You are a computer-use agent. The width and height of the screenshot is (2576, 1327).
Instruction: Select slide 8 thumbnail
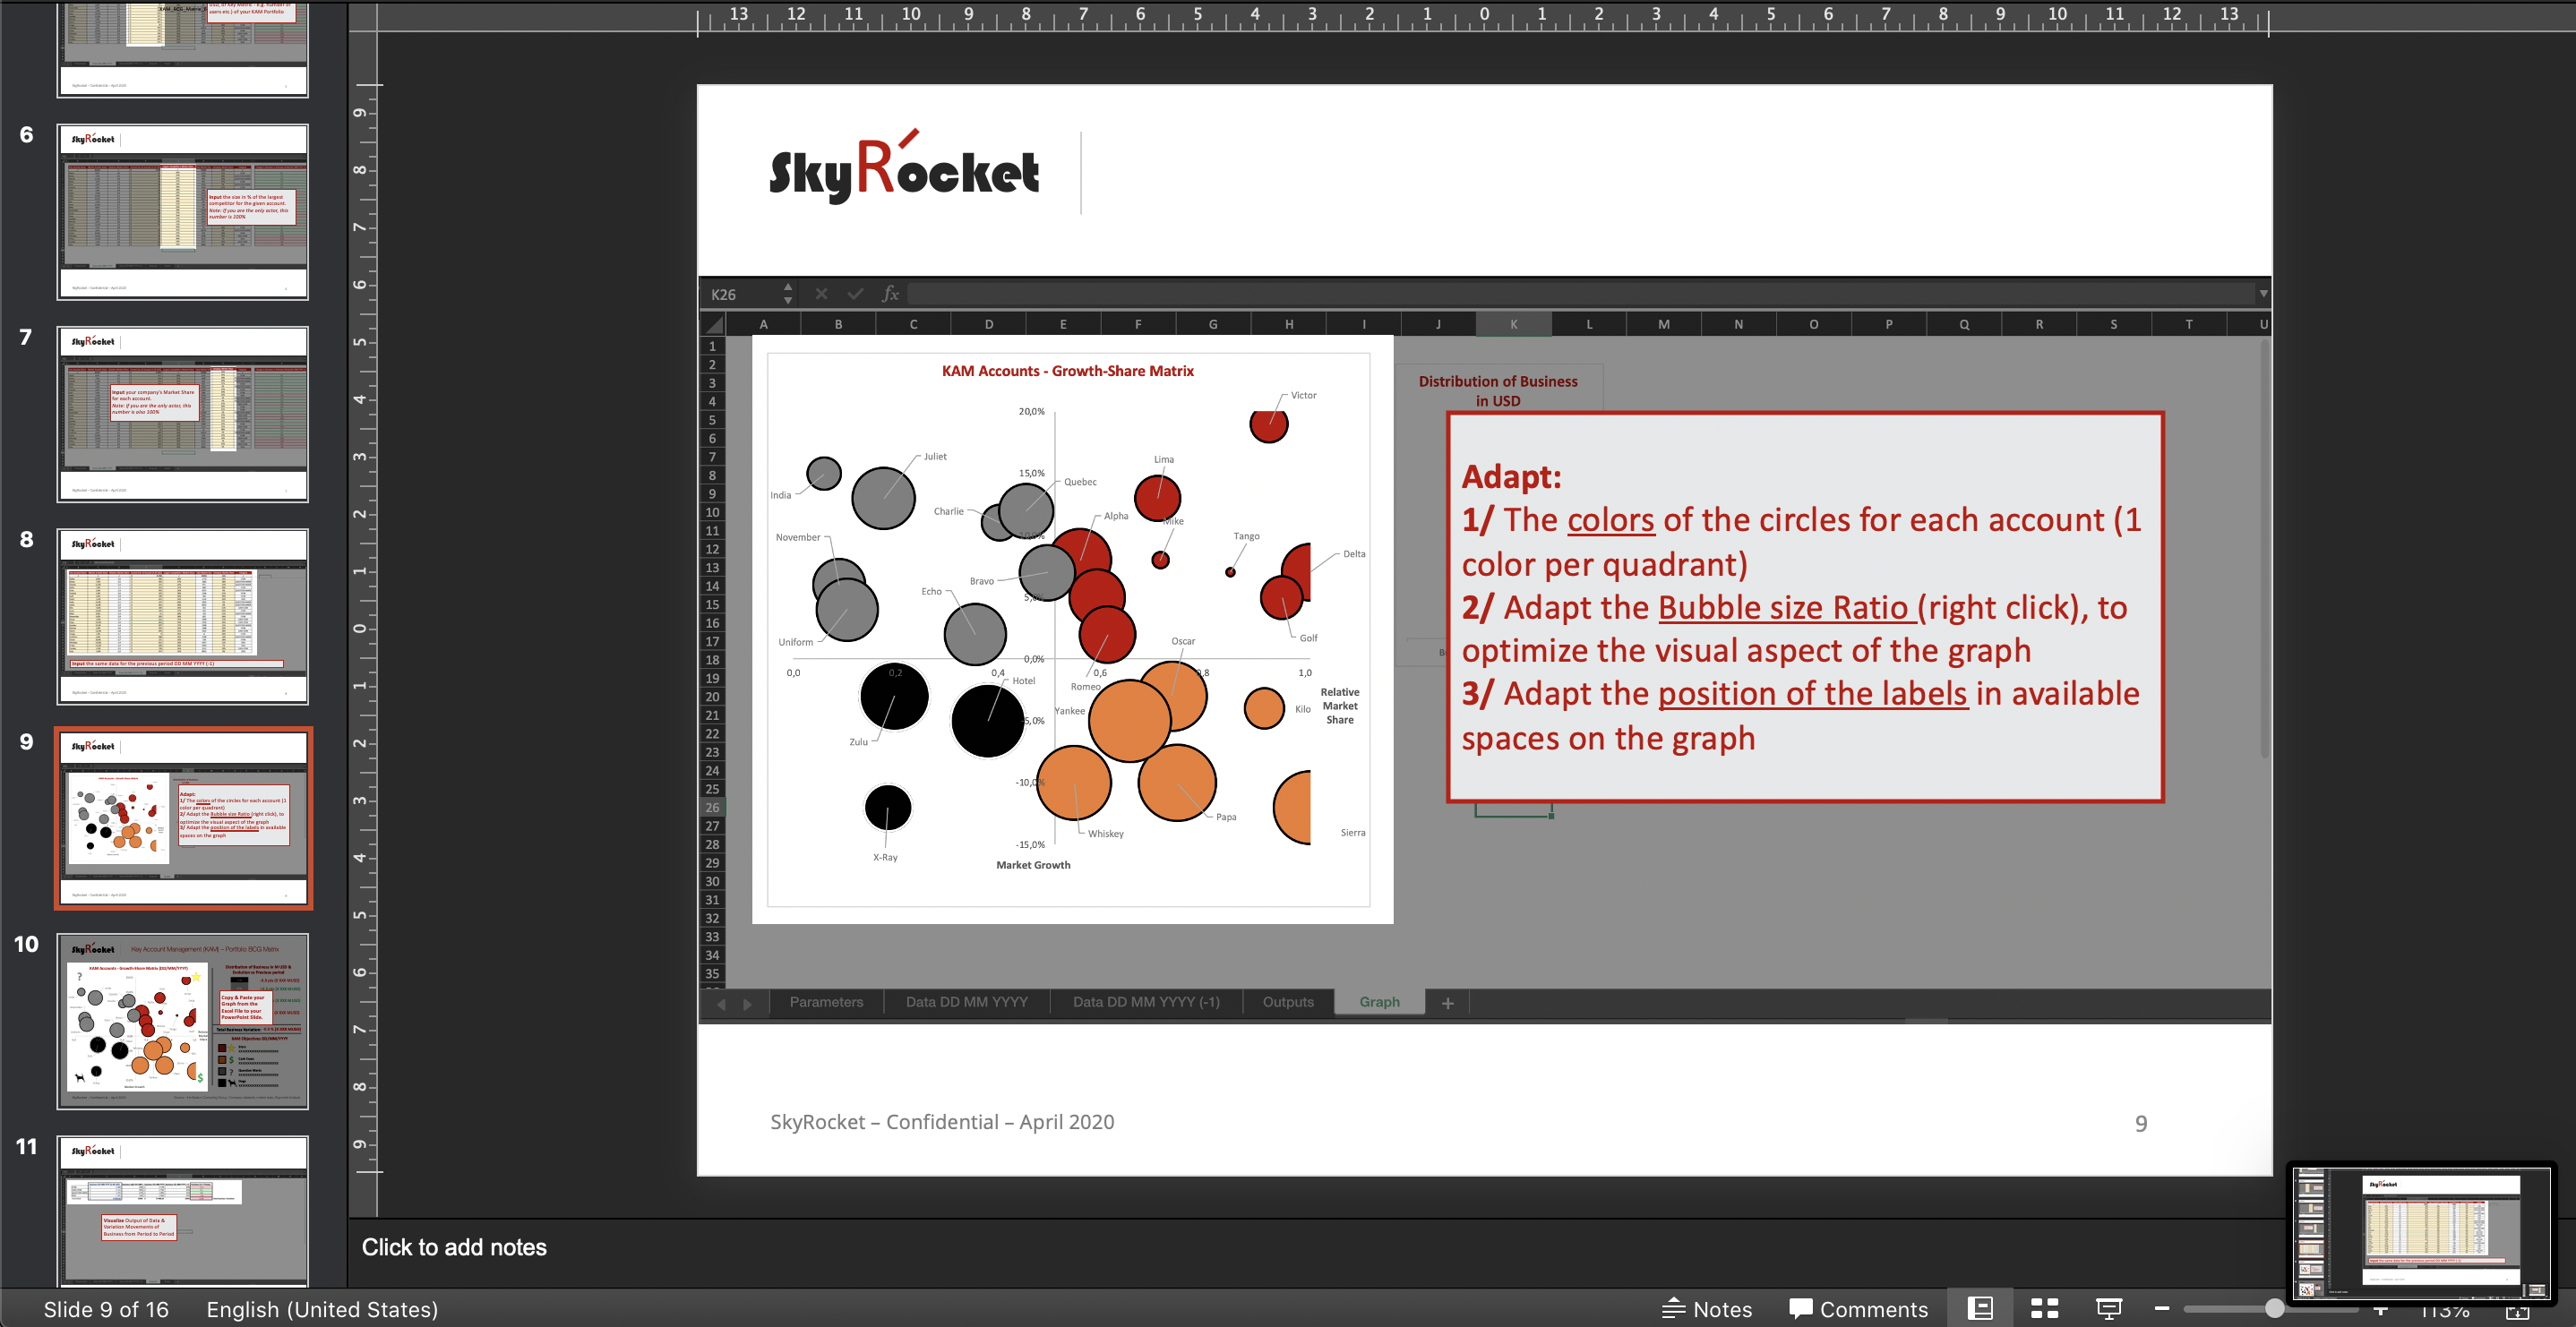[183, 616]
